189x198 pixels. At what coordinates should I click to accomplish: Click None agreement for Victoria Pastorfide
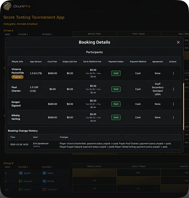(157, 73)
